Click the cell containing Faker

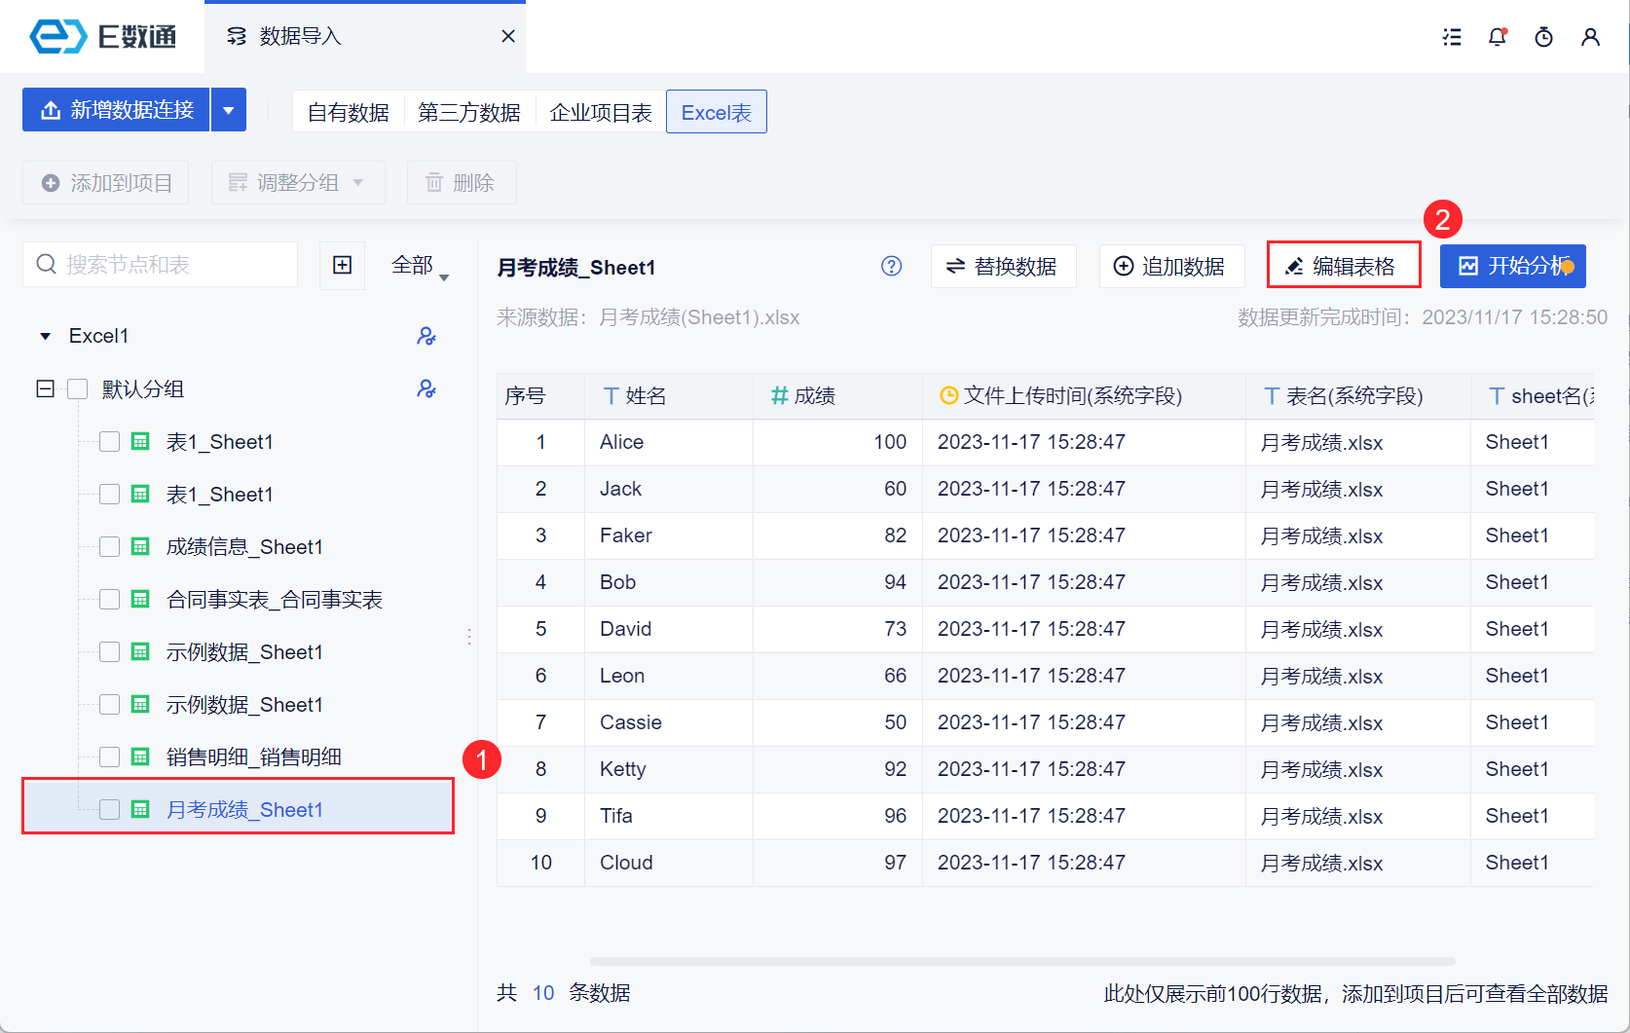(x=669, y=536)
